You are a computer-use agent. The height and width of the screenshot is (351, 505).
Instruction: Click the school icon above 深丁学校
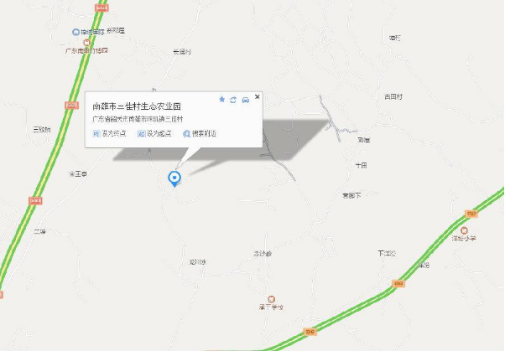[x=272, y=299]
